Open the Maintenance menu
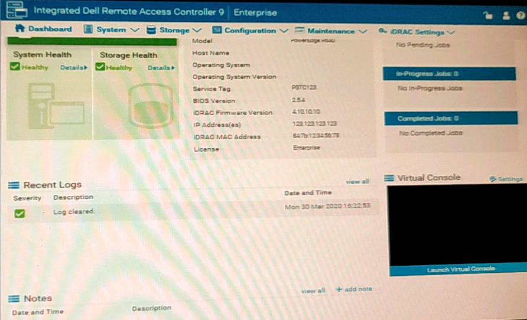The width and height of the screenshot is (527, 320). pos(330,31)
